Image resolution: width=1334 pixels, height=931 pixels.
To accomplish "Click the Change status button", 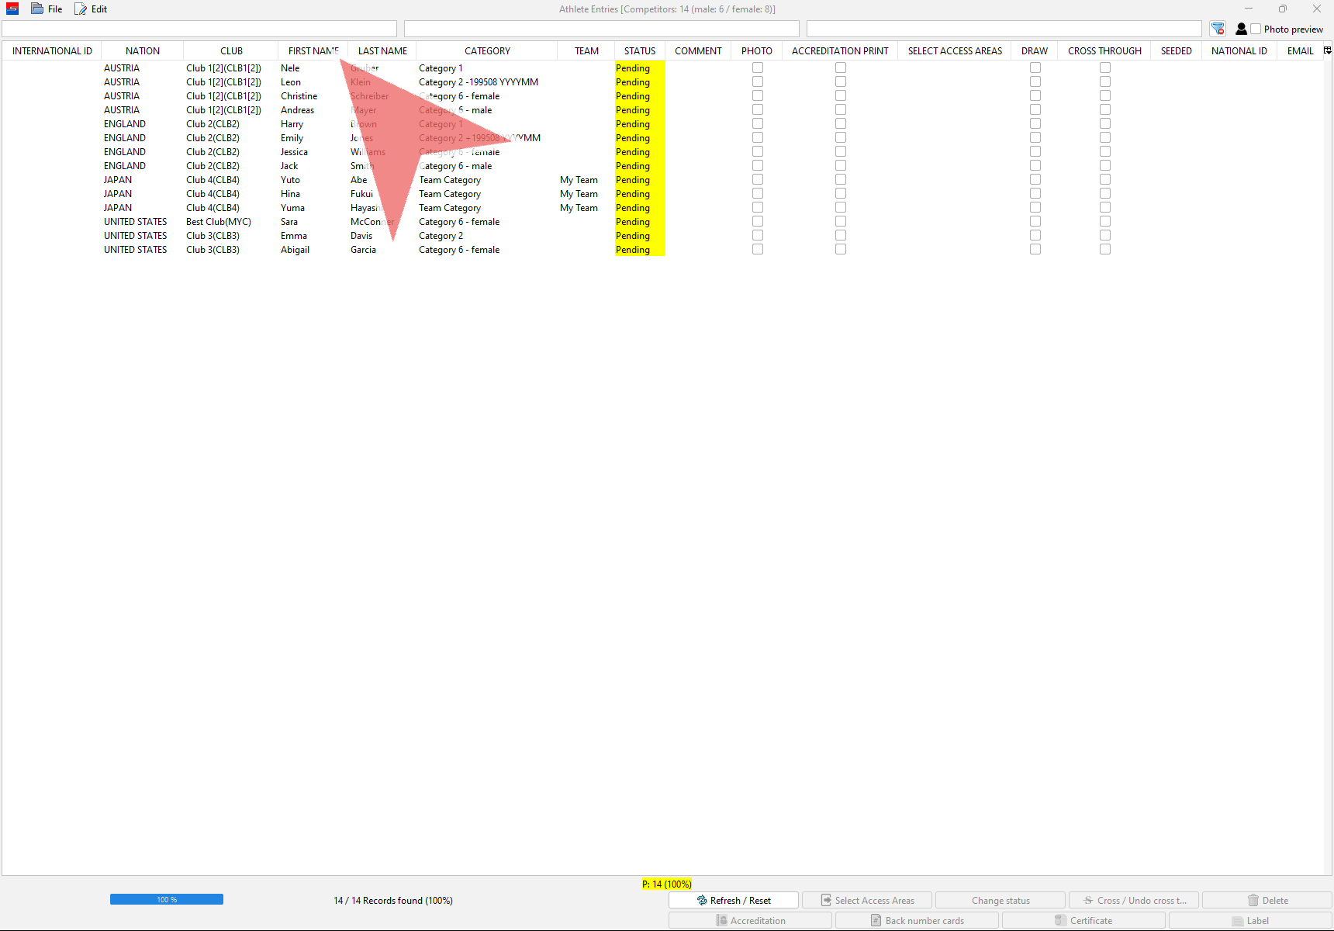I will [1000, 900].
